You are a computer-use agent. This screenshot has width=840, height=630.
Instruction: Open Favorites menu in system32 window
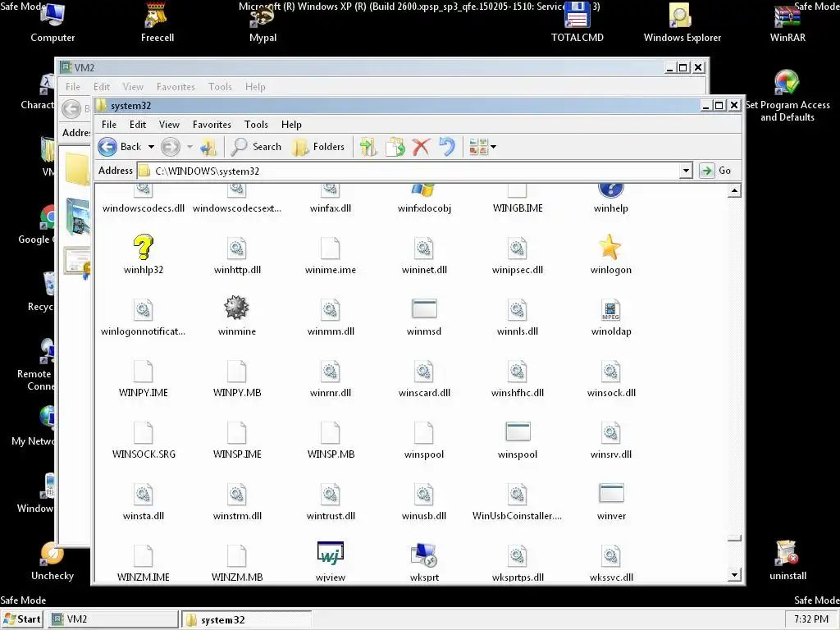coord(212,125)
